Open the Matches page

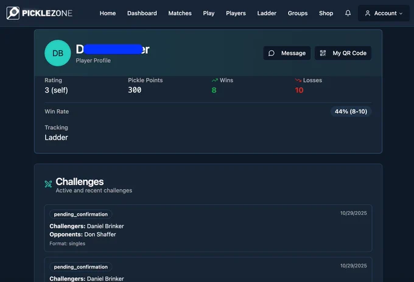coord(180,13)
